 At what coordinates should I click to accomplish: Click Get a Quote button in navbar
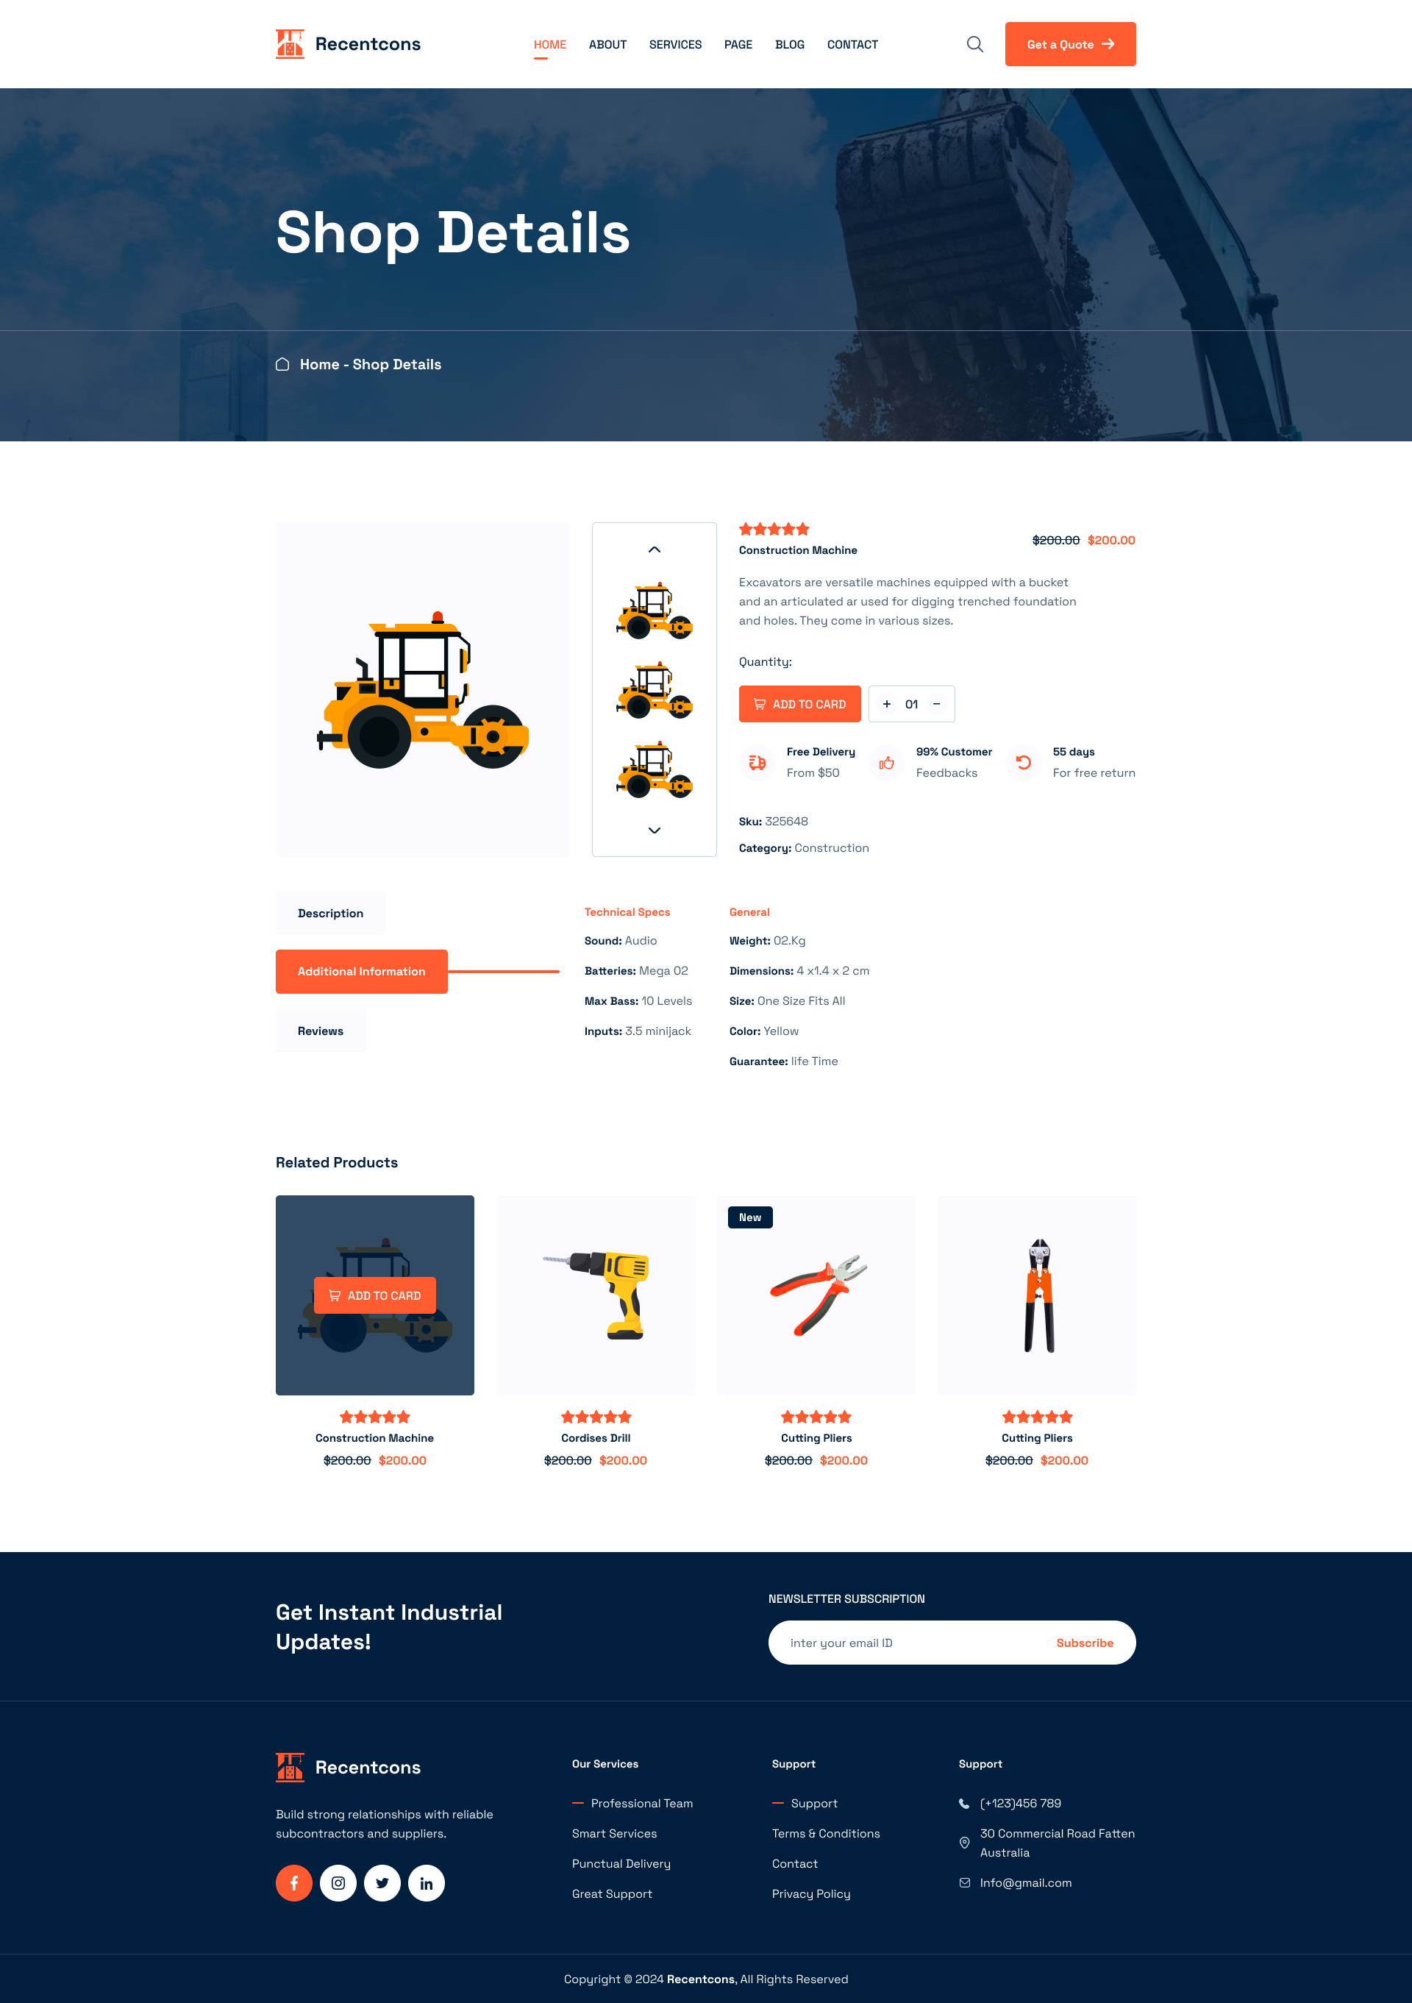click(1070, 43)
